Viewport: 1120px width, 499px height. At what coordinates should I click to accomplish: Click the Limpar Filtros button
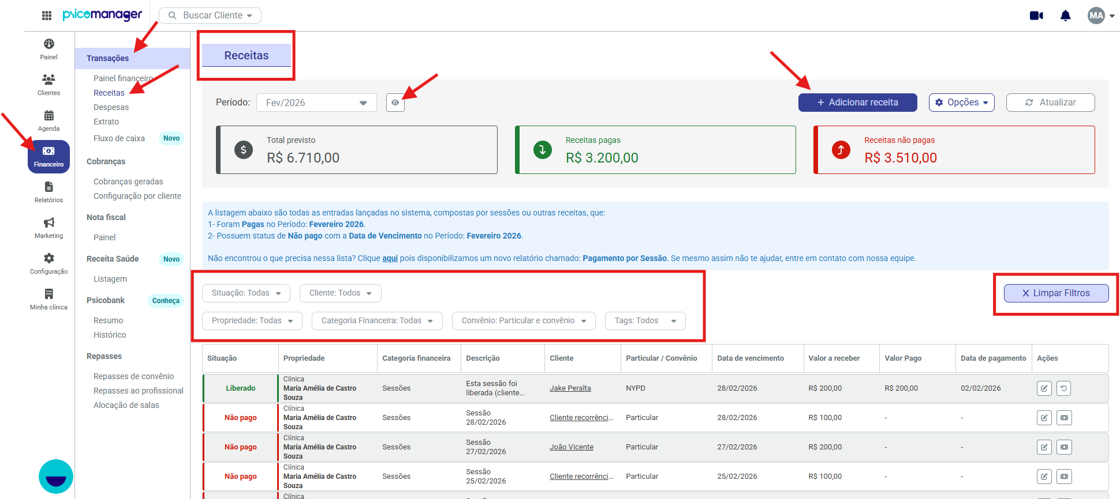click(1056, 293)
